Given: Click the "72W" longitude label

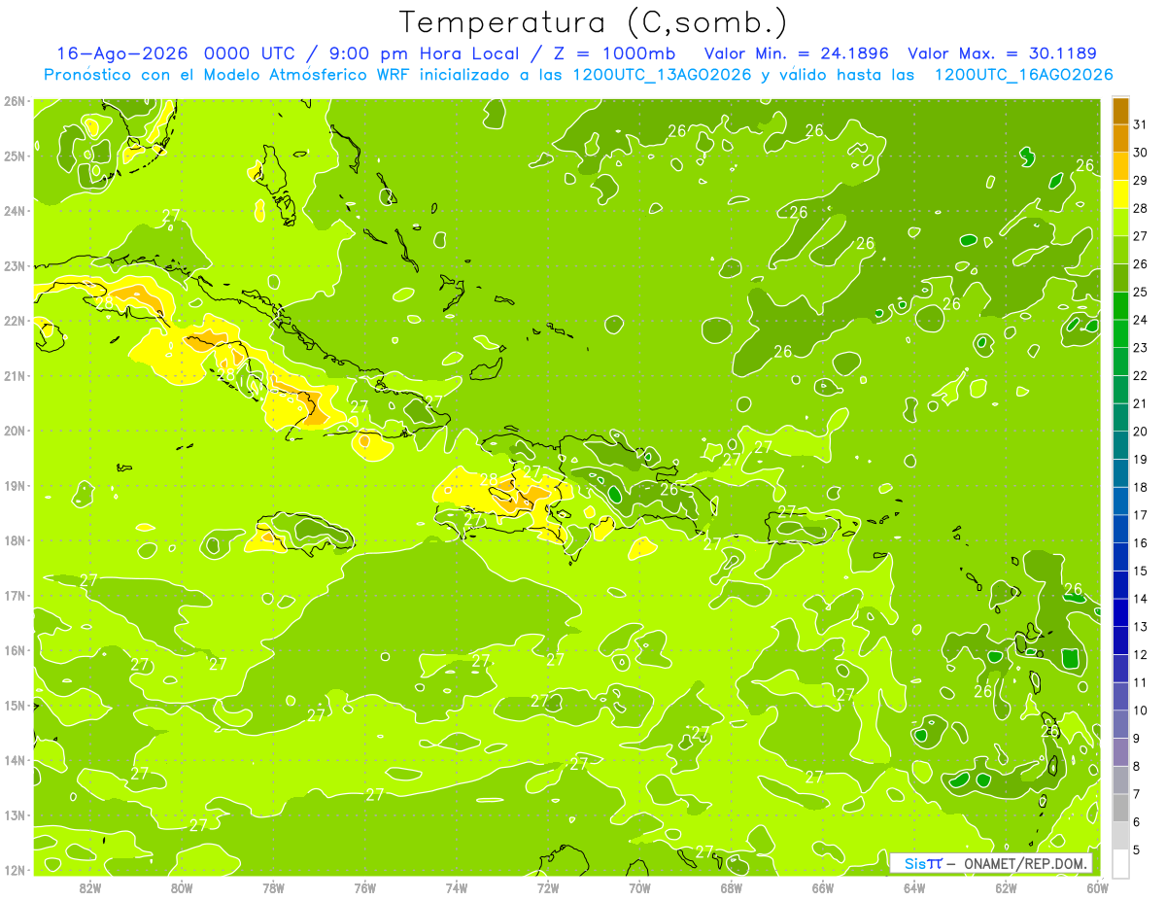Looking at the screenshot, I should coord(548,886).
